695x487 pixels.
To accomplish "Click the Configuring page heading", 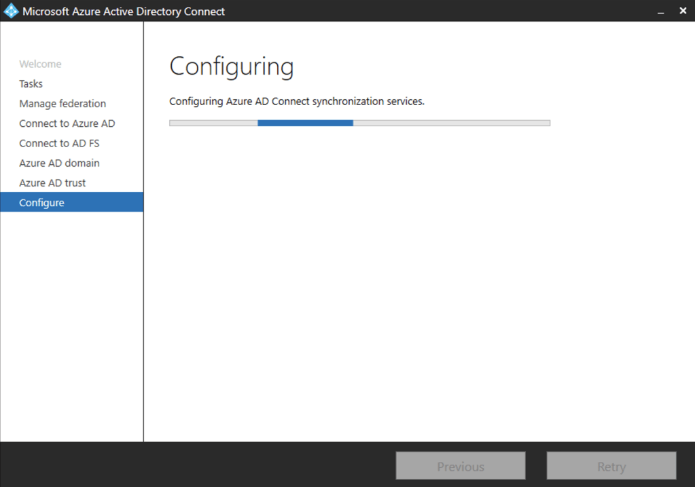I will [231, 66].
